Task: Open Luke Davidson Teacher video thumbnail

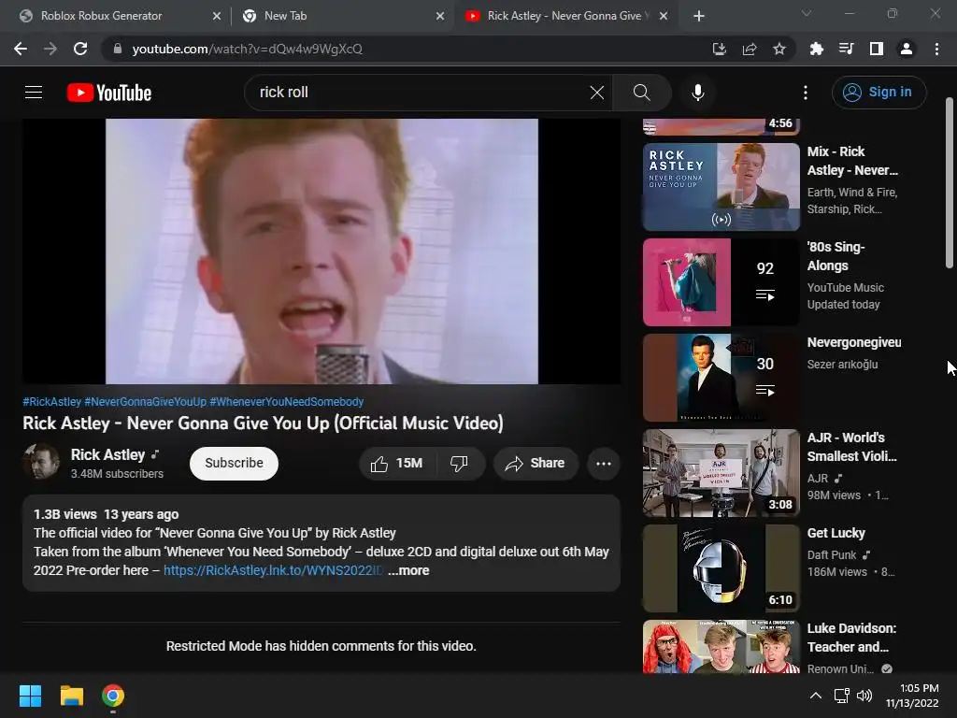Action: [x=721, y=647]
